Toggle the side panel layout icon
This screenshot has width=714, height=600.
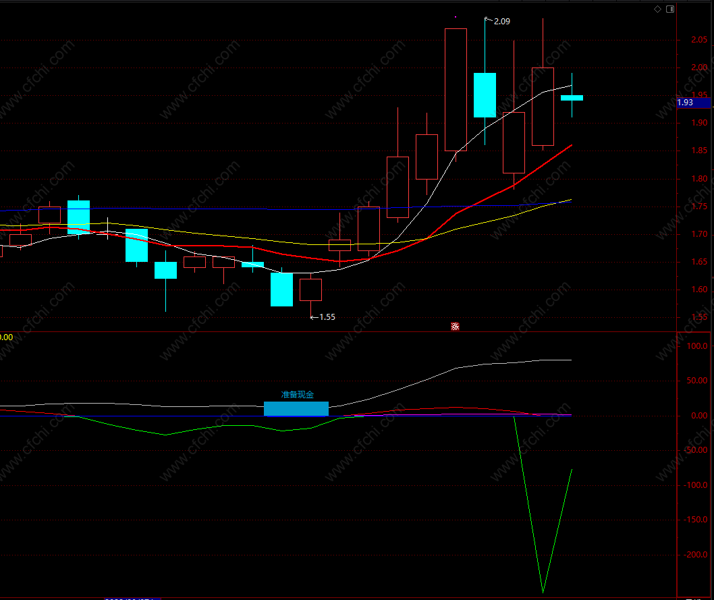(670, 9)
